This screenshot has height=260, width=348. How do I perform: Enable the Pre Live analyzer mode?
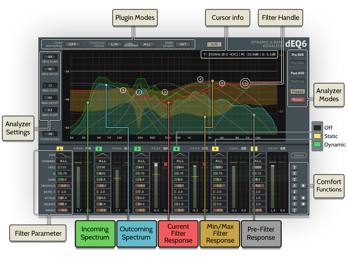coord(297,63)
